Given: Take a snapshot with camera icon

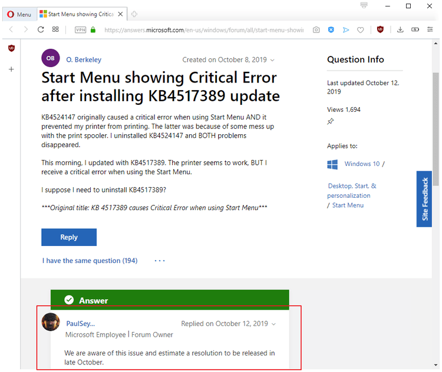Looking at the screenshot, I should tap(316, 30).
